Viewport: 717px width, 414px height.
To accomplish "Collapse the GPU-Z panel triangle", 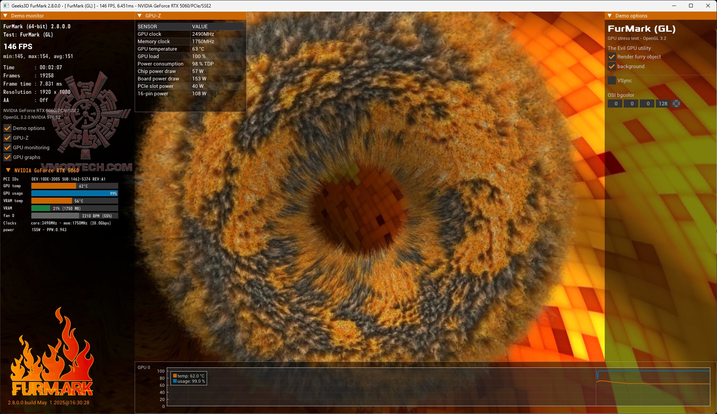I will coord(140,16).
